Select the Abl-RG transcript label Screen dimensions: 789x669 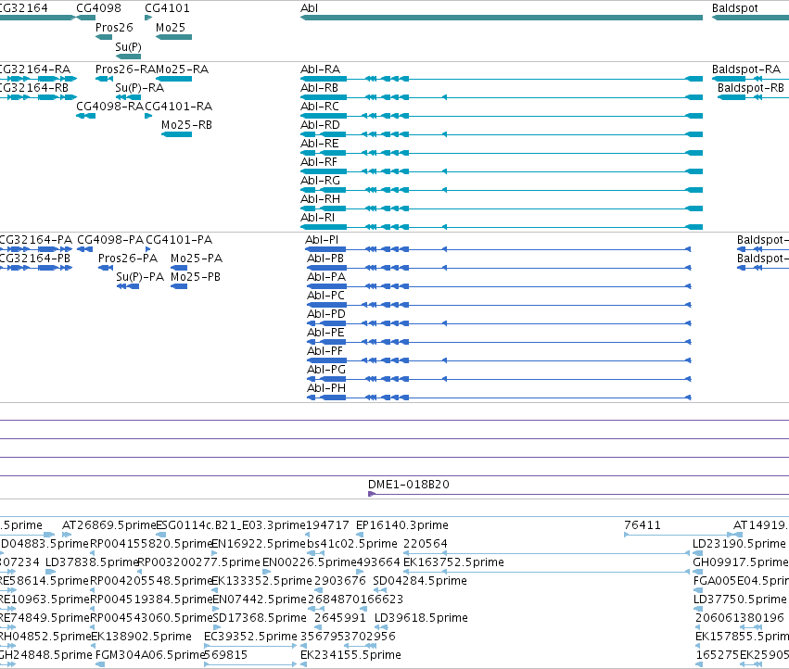click(x=320, y=180)
